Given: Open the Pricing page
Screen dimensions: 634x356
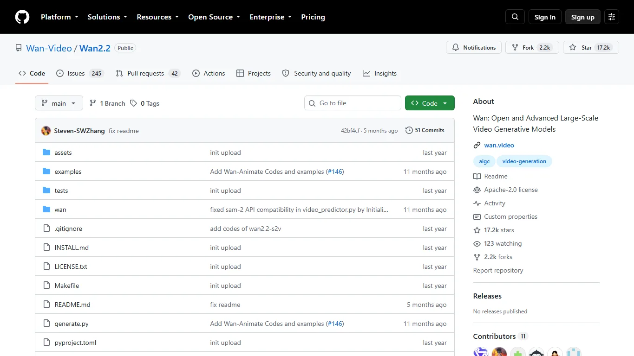Looking at the screenshot, I should click(313, 17).
